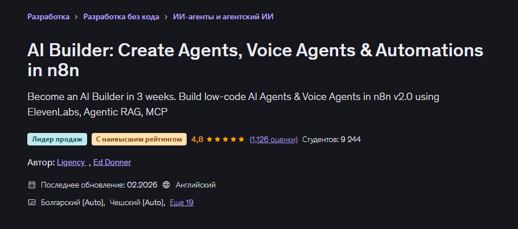
Task: Click the "Лидер продаж" badge
Action: click(57, 139)
